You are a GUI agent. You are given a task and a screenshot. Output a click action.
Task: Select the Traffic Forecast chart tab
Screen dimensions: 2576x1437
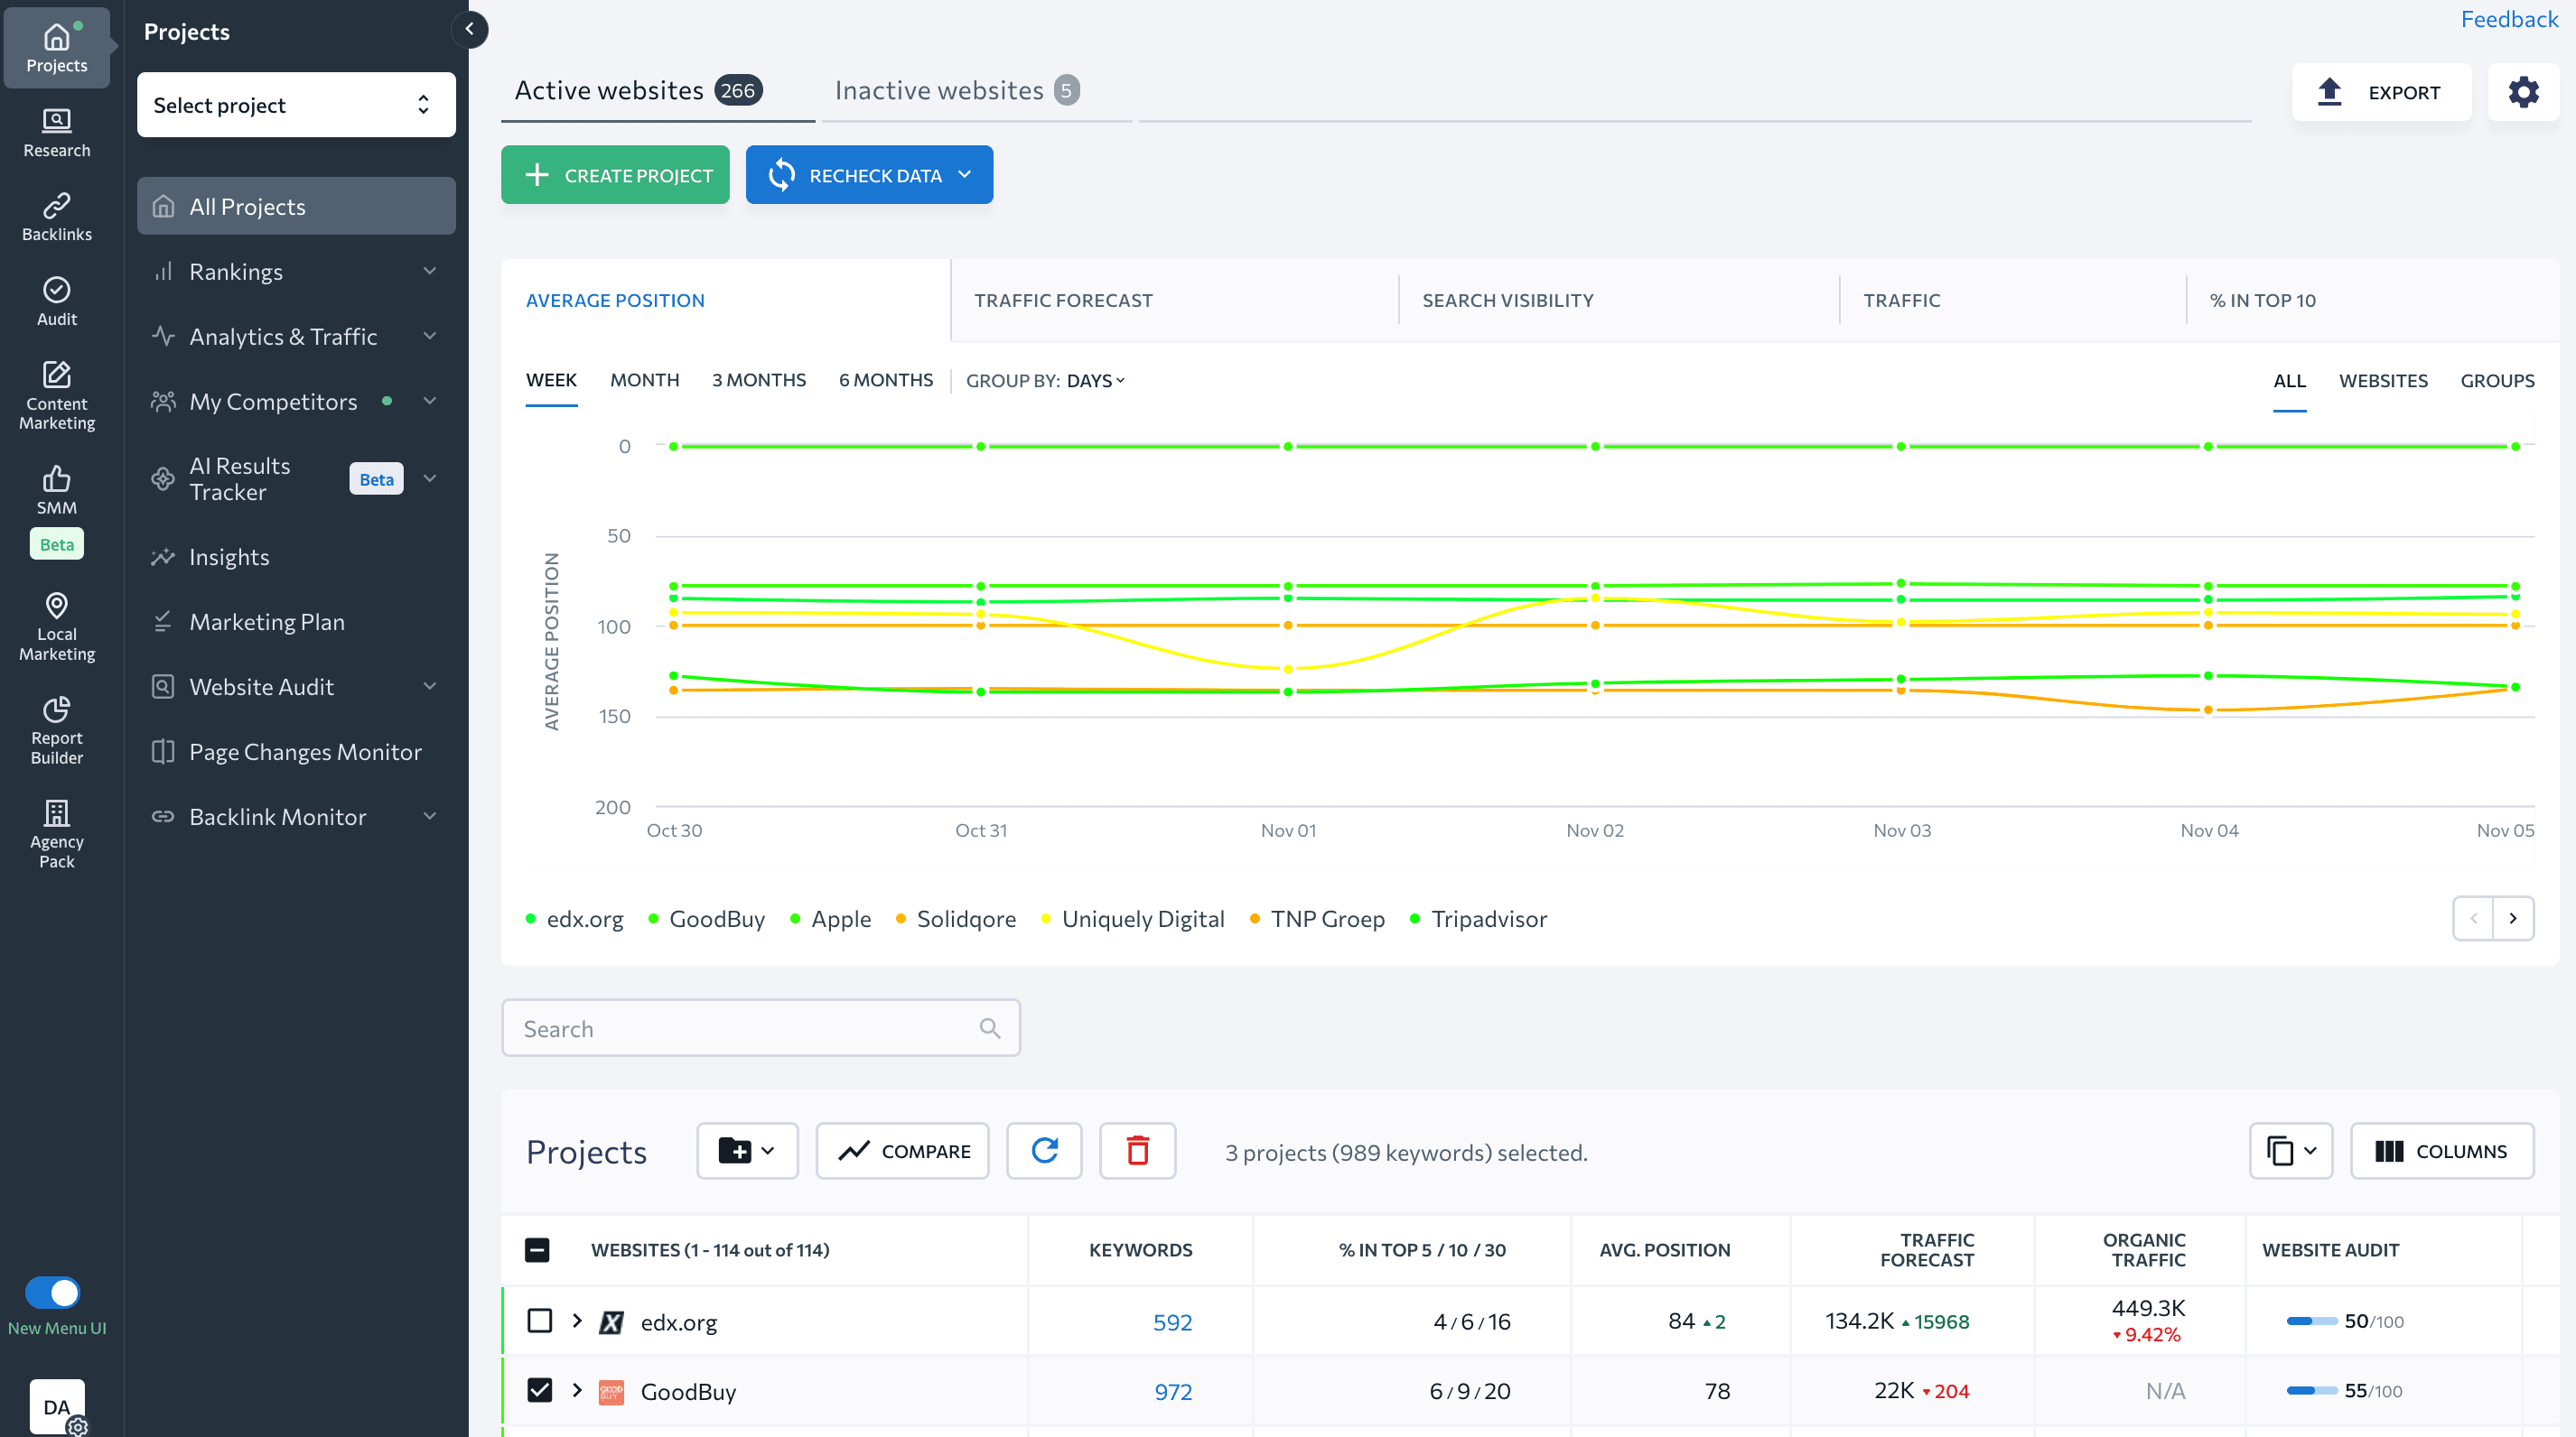pyautogui.click(x=1063, y=301)
